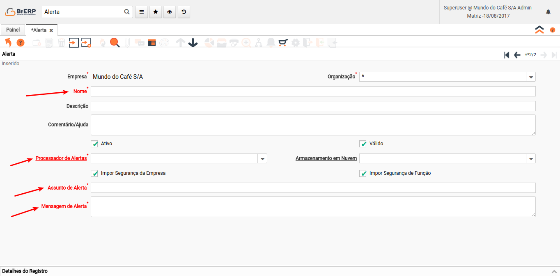Open notifications bell in top right

pos(548,12)
